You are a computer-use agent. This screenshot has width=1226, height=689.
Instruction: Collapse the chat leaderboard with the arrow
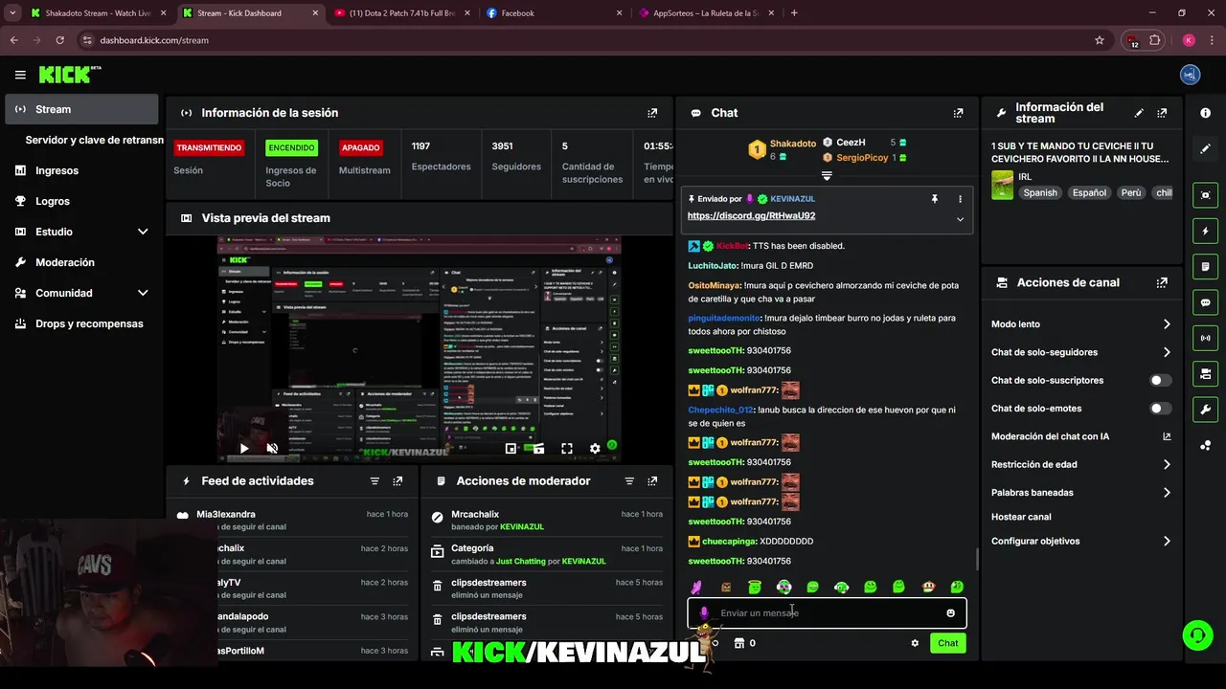point(827,176)
